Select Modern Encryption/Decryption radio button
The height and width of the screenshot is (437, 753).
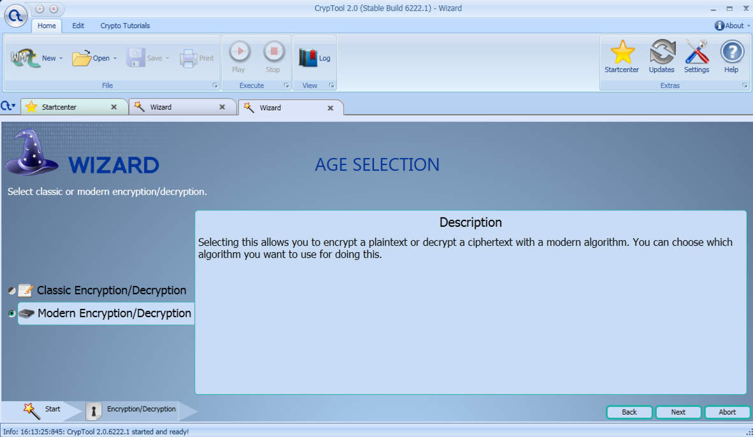tap(11, 313)
